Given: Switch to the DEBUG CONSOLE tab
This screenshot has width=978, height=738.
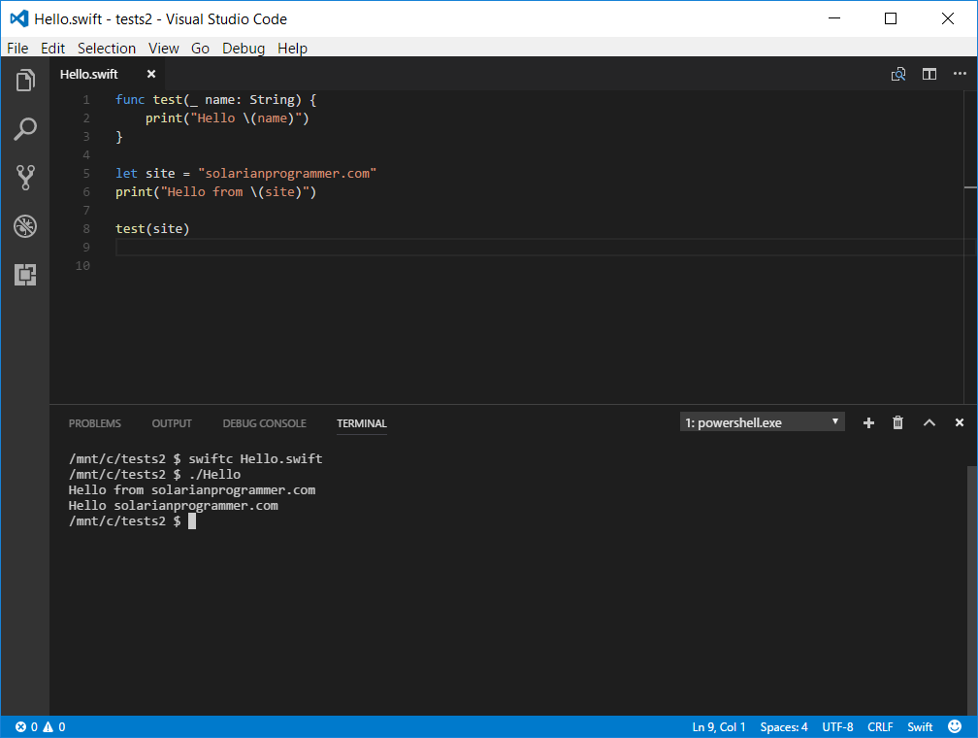Looking at the screenshot, I should pos(264,423).
